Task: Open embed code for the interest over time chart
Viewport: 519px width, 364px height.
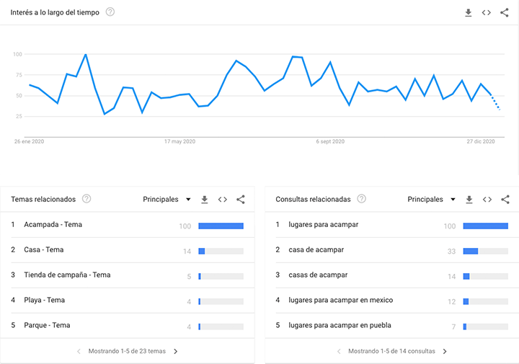Action: pyautogui.click(x=487, y=12)
